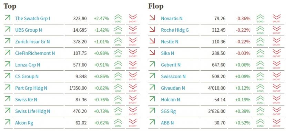The image size is (286, 131).
Task: Click the SHORT icon for CS Group N
Action: [133, 77]
